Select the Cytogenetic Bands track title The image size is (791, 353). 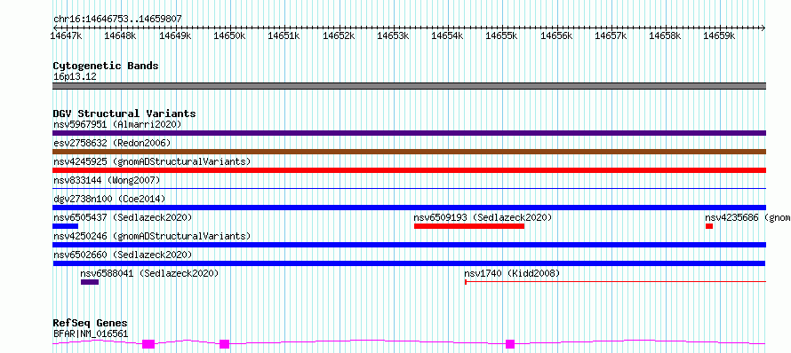tap(106, 66)
